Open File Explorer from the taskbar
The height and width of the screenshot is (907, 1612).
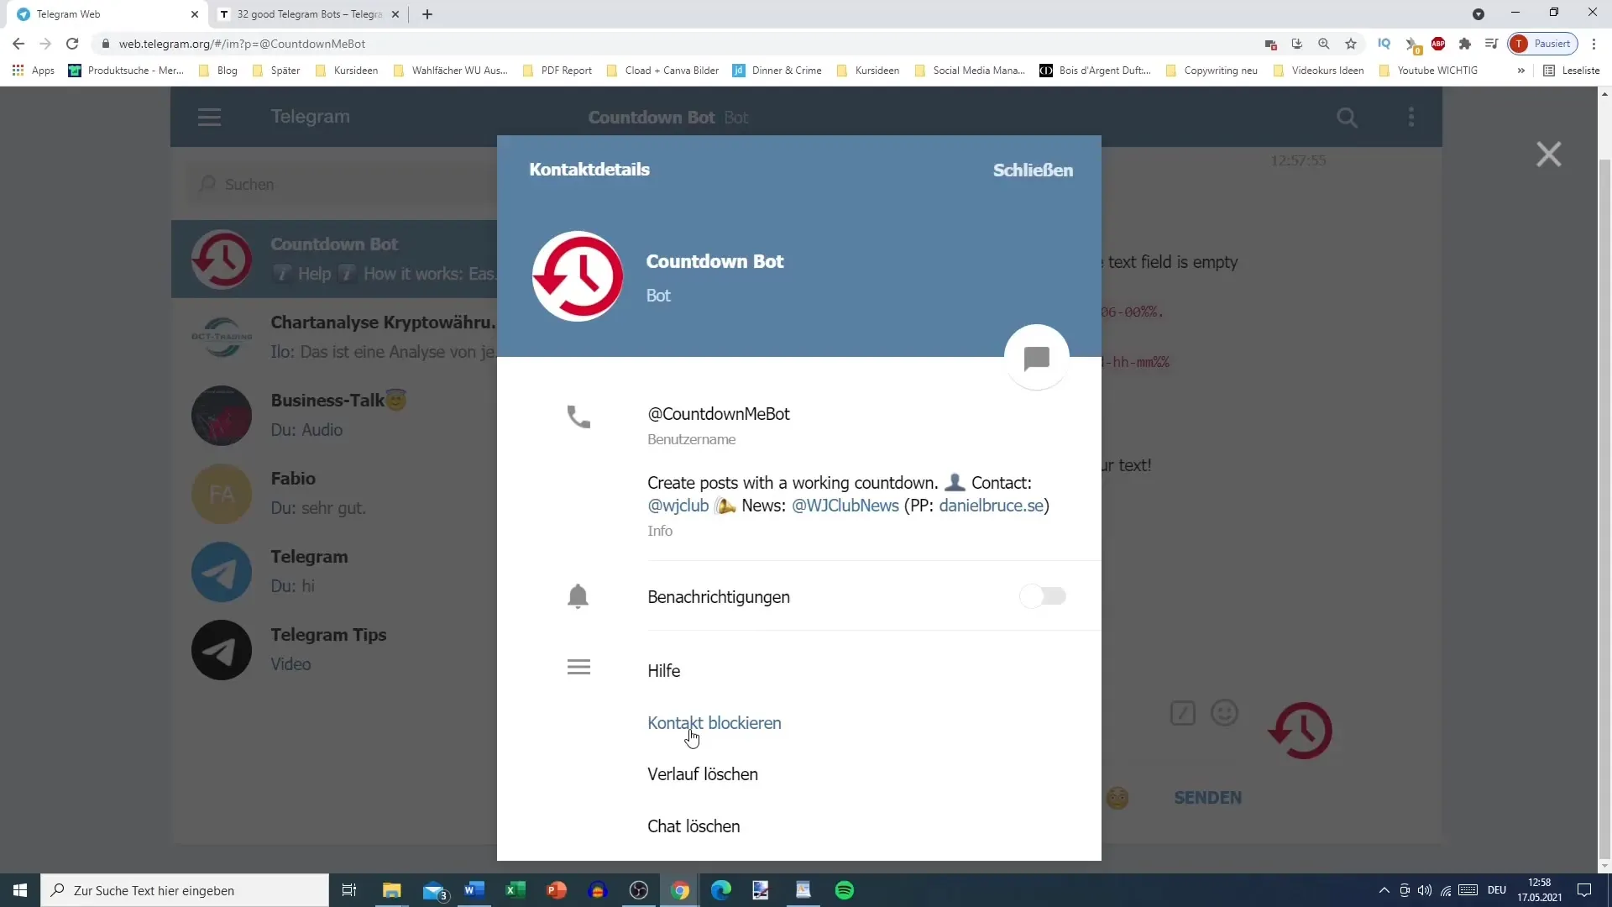392,890
